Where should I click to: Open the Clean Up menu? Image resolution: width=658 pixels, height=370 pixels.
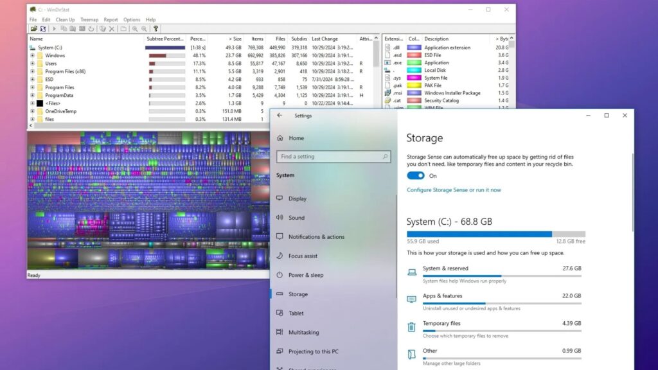[x=65, y=20]
